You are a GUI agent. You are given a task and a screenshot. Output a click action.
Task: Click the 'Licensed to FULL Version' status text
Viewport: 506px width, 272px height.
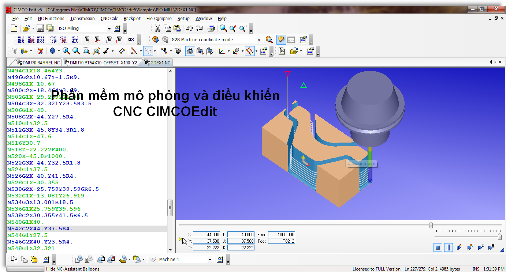pos(376,269)
